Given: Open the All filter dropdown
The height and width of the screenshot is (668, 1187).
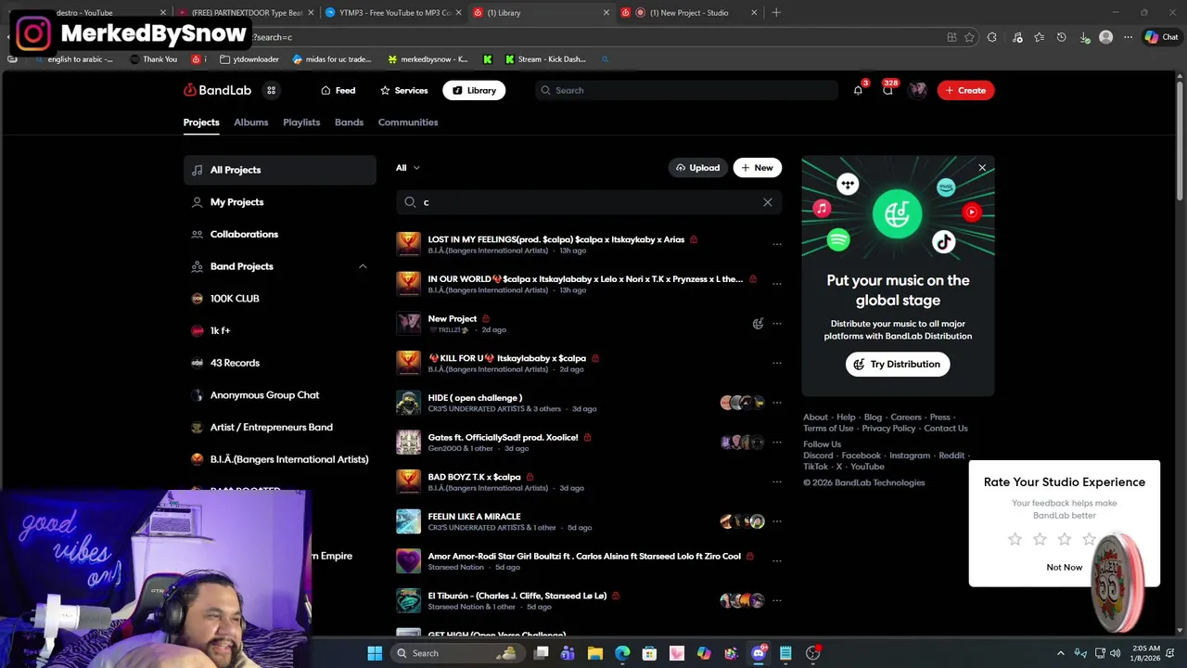Looking at the screenshot, I should click(408, 168).
